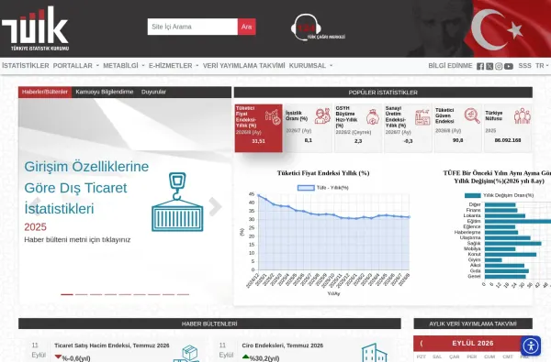This screenshot has width=551, height=362.
Task: Expand the KURUMSAL dropdown menu
Action: [x=310, y=66]
